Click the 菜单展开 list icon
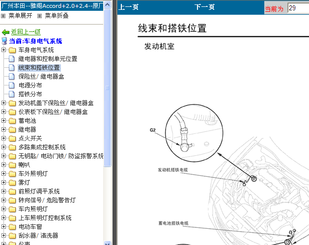309x245 pixels. 3,16
